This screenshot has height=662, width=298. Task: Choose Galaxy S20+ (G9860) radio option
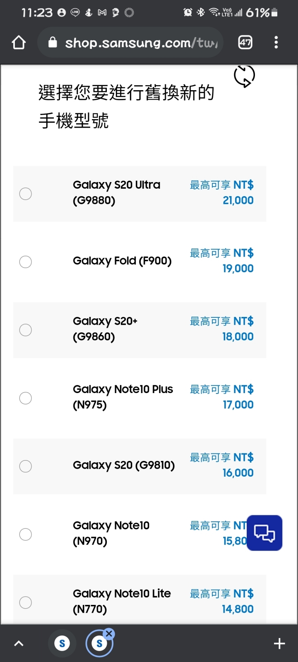click(x=26, y=330)
